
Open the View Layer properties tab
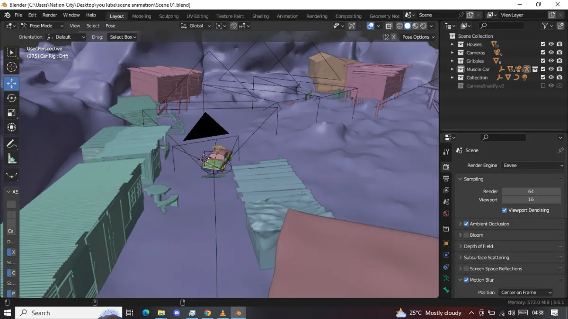[446, 190]
